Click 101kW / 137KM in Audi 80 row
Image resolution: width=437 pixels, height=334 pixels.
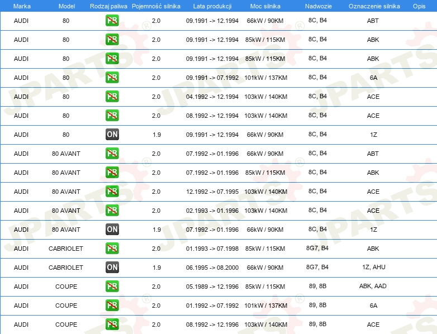[x=265, y=78]
